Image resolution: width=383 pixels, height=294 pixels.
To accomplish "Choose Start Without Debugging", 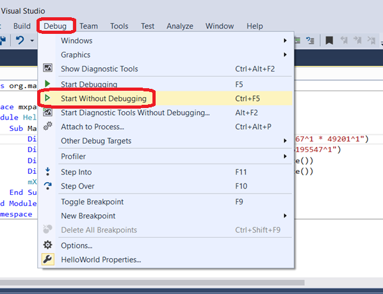I will [165, 98].
